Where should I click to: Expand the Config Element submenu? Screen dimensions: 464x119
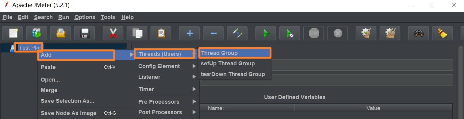[167, 66]
